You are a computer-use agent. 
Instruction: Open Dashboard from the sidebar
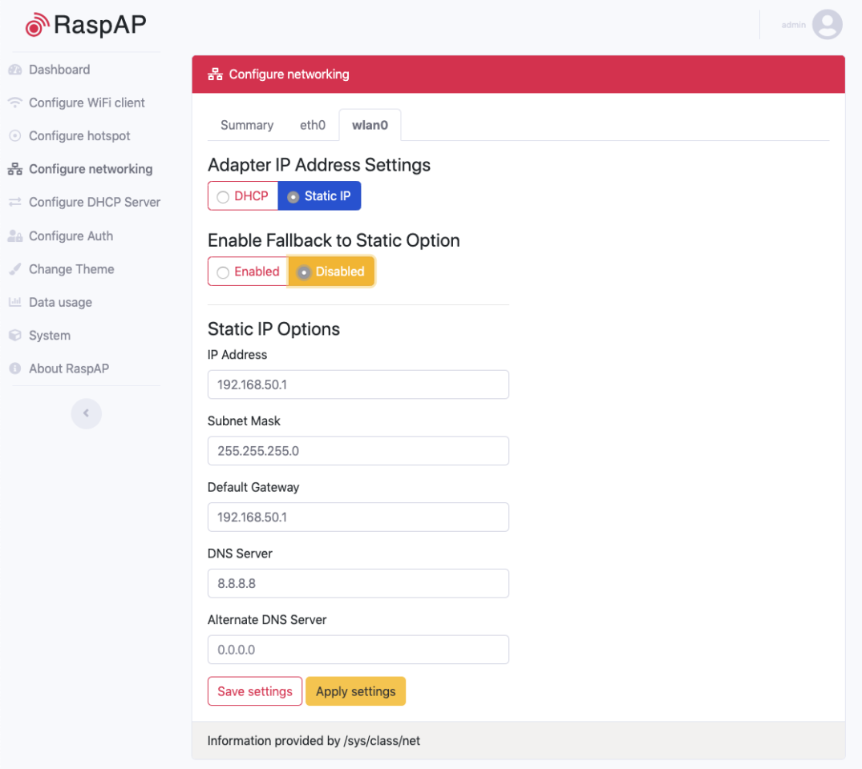59,70
